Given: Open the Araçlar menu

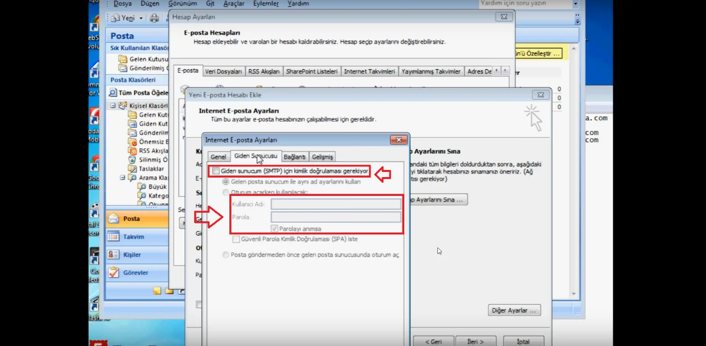Looking at the screenshot, I should point(234,4).
